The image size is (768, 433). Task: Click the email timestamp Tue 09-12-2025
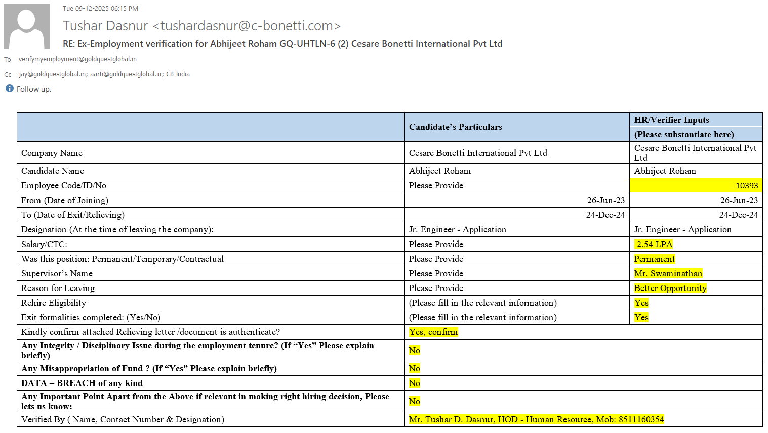tap(100, 9)
